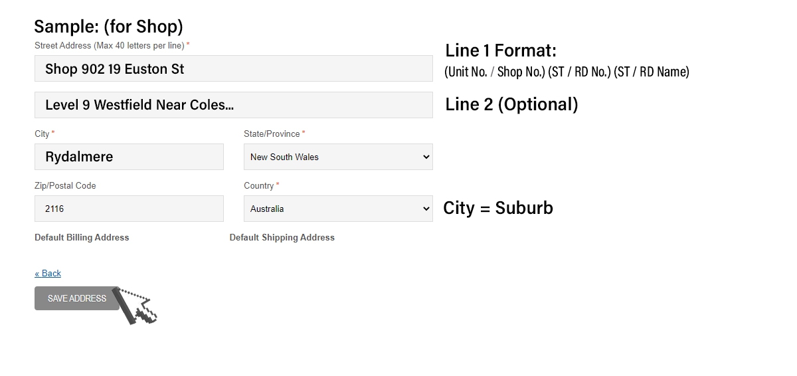Click the pixelated mouse cursor icon

click(x=137, y=306)
